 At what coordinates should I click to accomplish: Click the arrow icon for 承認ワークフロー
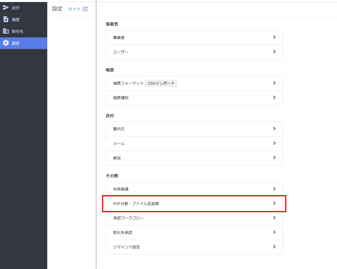click(x=274, y=218)
